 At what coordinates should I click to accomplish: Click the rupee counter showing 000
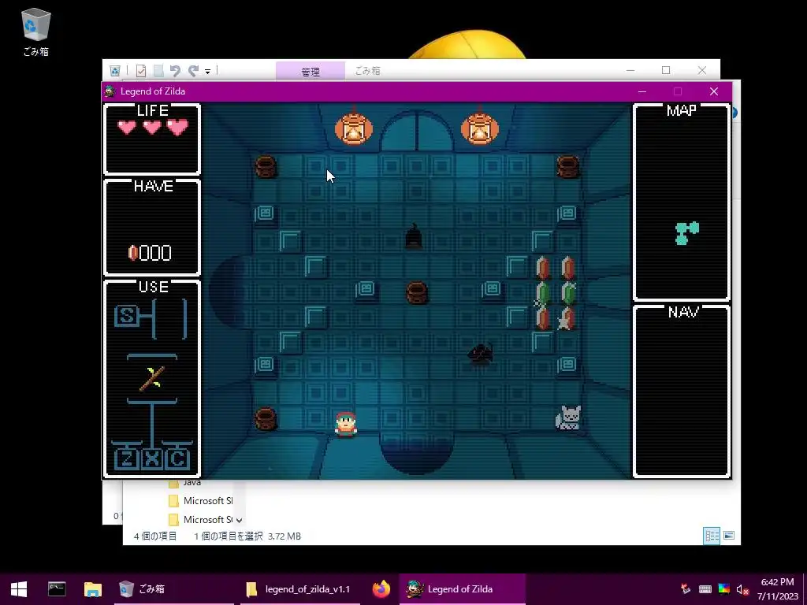[150, 253]
